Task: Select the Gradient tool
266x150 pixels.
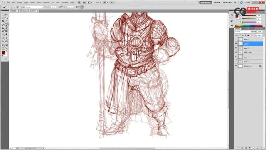Action: (7, 31)
